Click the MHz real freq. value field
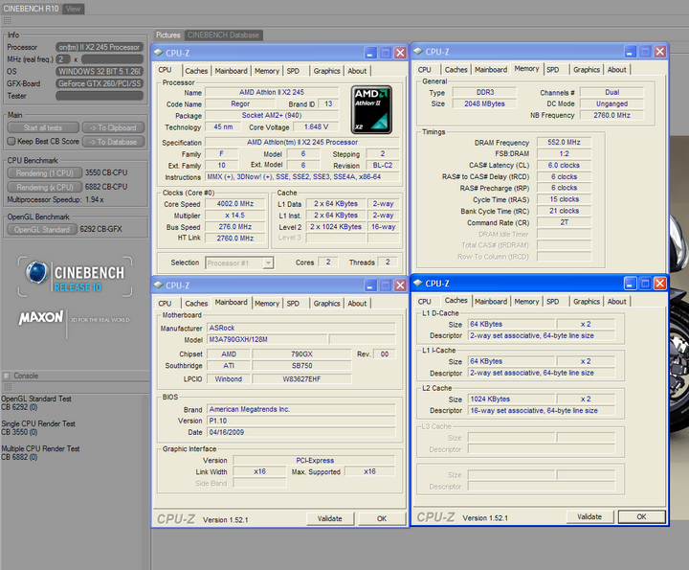This screenshot has height=570, width=689. point(62,58)
